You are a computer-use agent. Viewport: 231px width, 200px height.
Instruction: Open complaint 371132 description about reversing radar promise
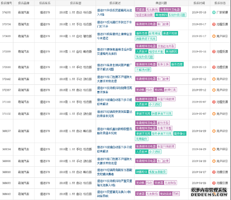click(115, 114)
